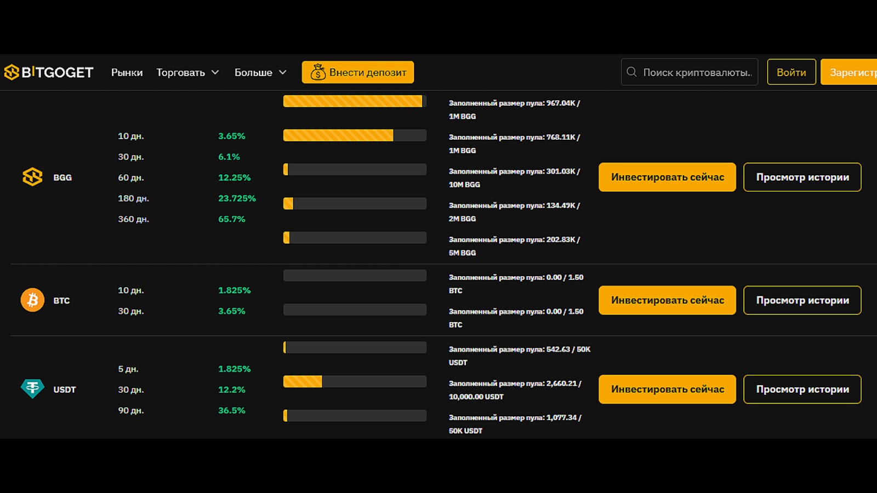This screenshot has width=877, height=493.
Task: Select the Торговать menu item
Action: [181, 72]
